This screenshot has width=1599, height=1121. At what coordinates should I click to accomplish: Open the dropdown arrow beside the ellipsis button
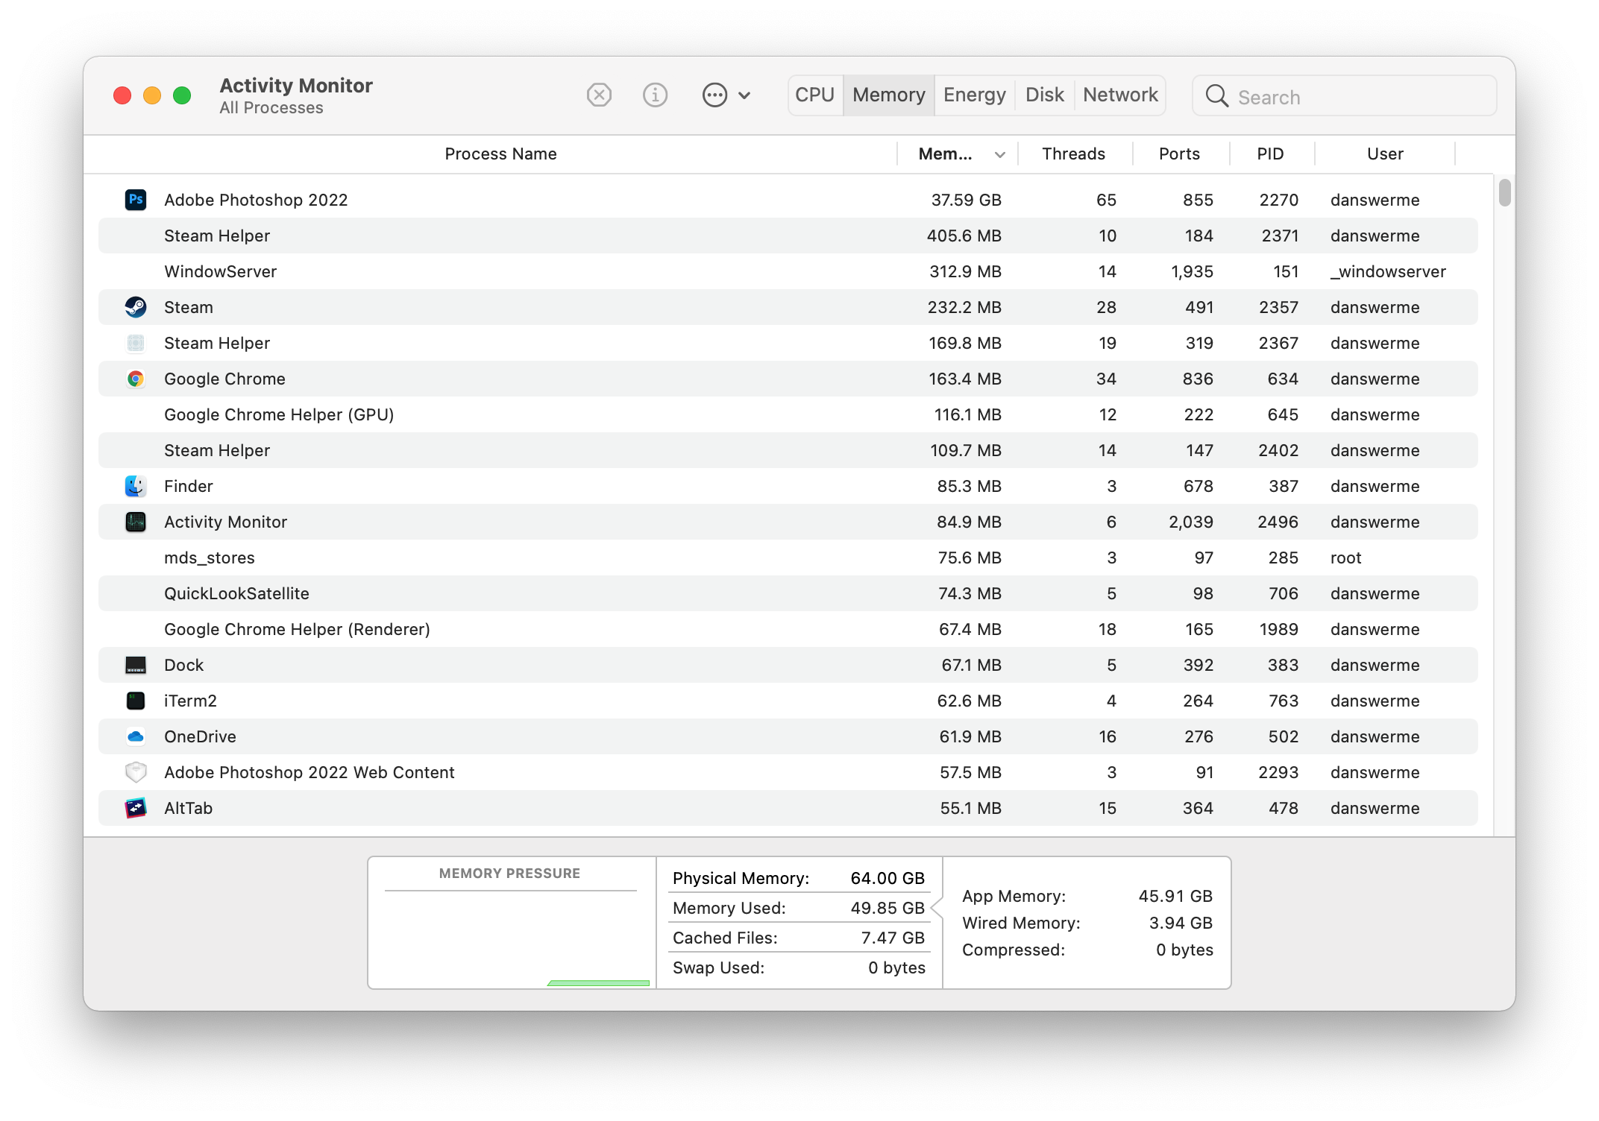pyautogui.click(x=744, y=95)
